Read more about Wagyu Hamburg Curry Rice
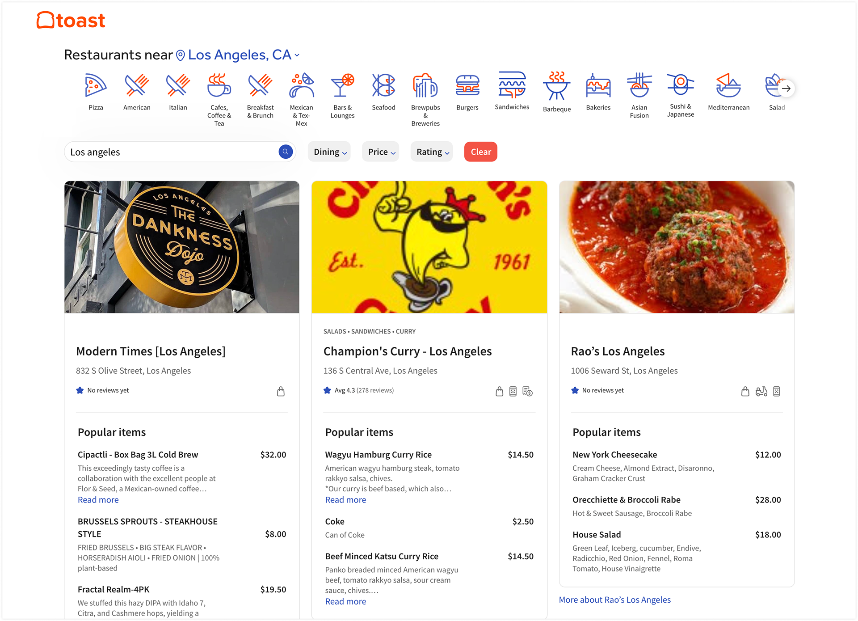Image resolution: width=858 pixels, height=621 pixels. click(345, 500)
